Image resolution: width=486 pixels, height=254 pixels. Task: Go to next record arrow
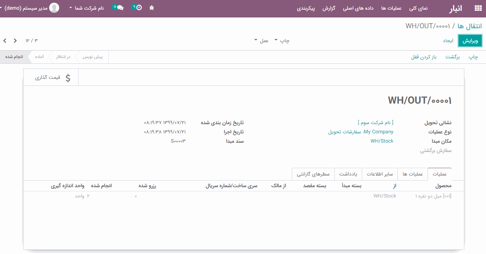tap(5, 41)
